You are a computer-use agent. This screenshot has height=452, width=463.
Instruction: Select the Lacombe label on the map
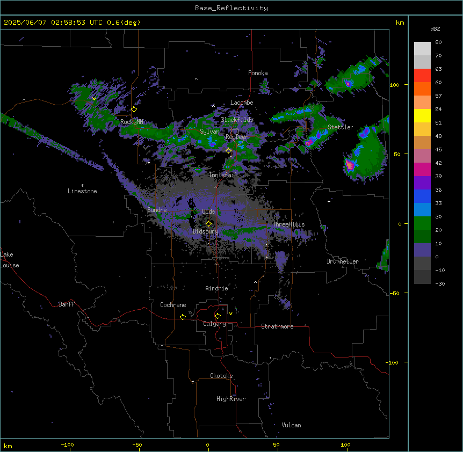242,103
